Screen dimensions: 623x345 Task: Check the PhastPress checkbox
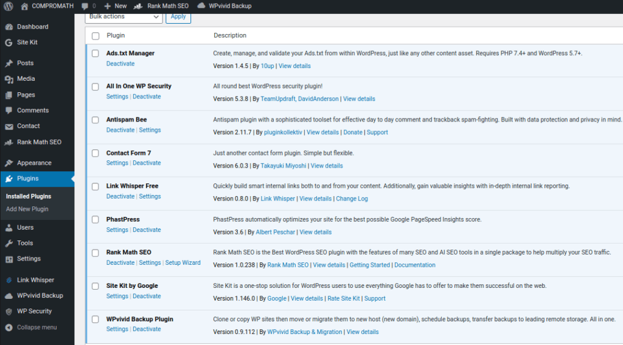click(96, 219)
